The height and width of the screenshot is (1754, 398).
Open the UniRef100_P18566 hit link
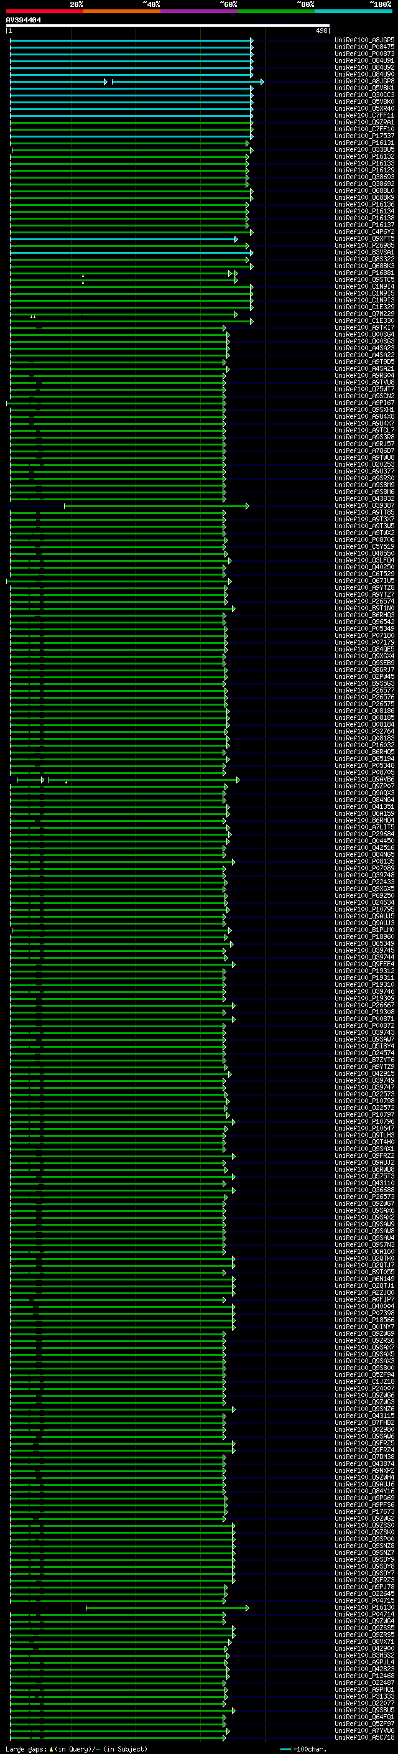click(364, 1320)
